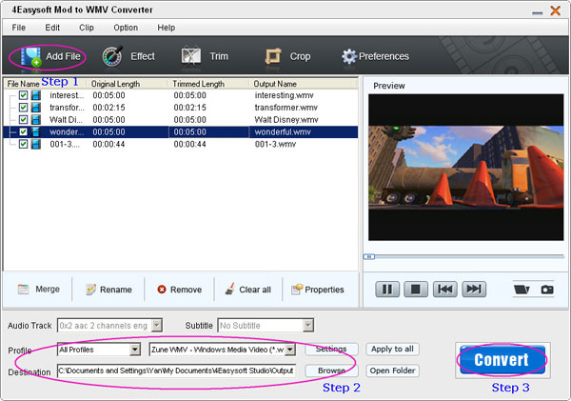The width and height of the screenshot is (571, 401).
Task: Open the File menu
Action: tap(19, 28)
